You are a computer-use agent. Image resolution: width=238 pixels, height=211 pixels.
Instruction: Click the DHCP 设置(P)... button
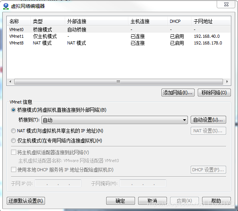[x=208, y=170]
